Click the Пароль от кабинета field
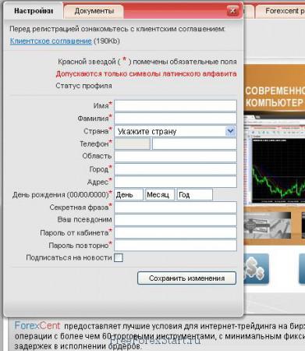Image resolution: width=305 pixels, height=351 pixels. pos(176,232)
